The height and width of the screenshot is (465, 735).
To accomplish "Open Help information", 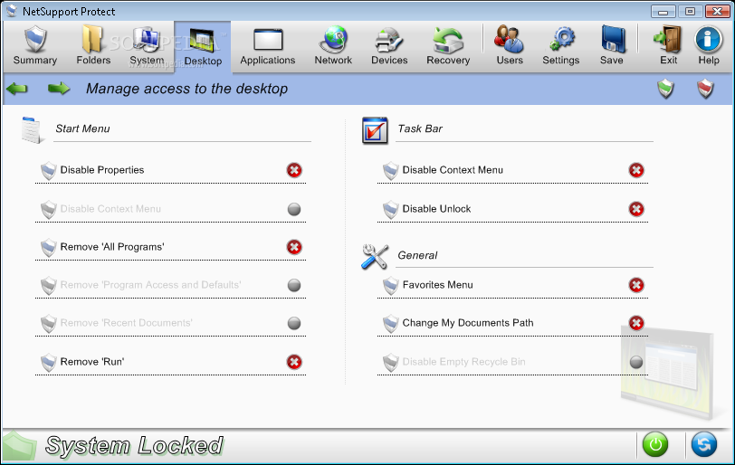I will pyautogui.click(x=708, y=46).
